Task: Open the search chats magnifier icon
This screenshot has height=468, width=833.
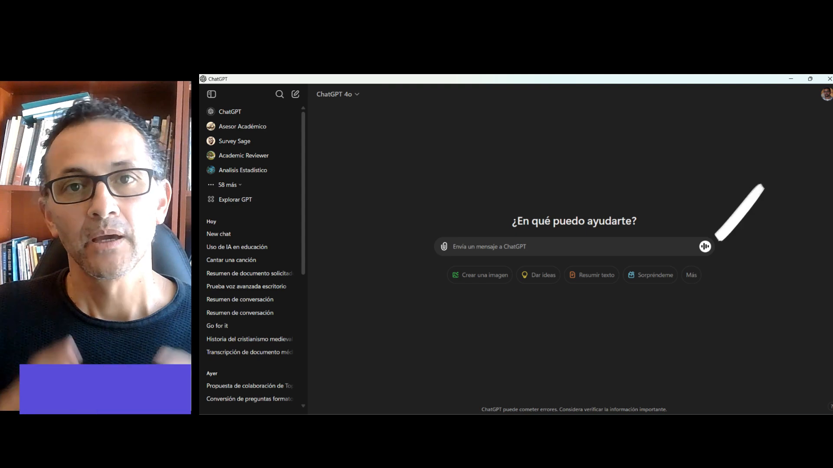Action: click(279, 94)
